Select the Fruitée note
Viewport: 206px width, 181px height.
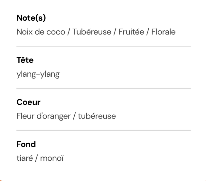pyautogui.click(x=131, y=32)
